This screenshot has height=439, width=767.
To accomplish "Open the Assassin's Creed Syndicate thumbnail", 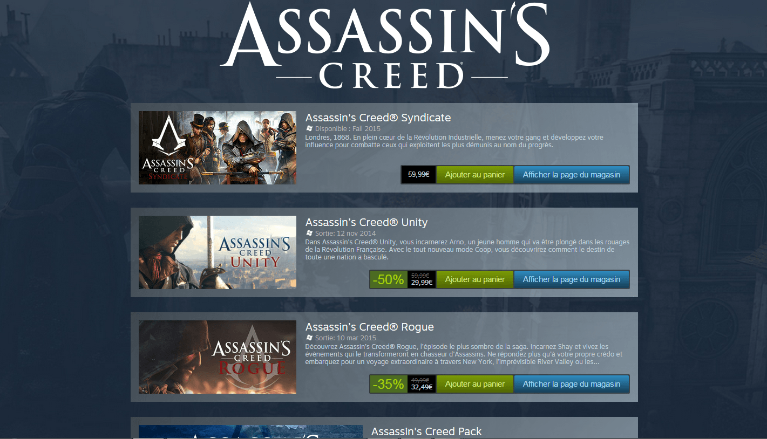I will click(x=217, y=148).
